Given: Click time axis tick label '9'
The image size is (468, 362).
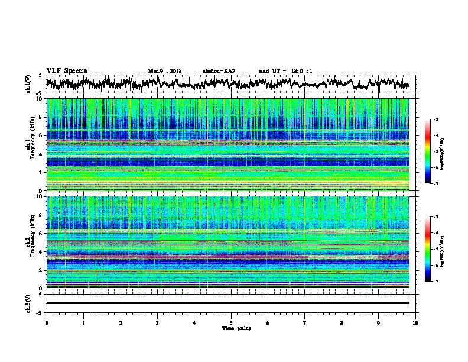Looking at the screenshot, I should [x=378, y=323].
